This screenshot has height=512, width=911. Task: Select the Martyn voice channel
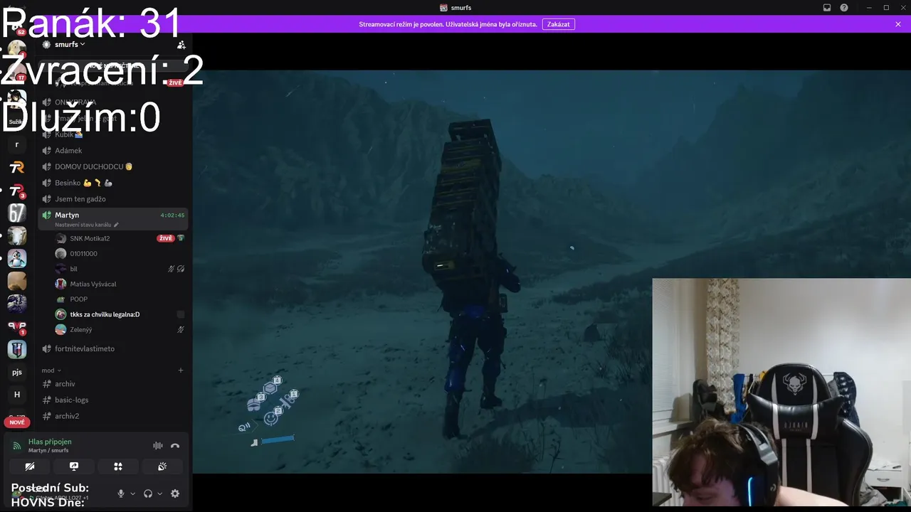point(113,218)
